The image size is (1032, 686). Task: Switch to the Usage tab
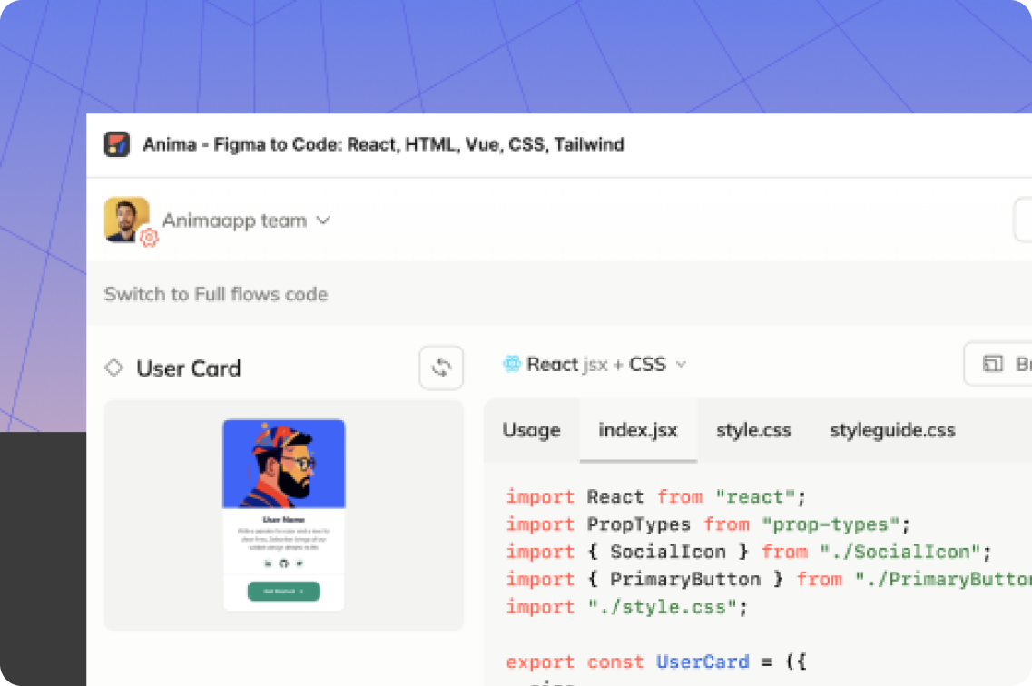[x=531, y=430]
